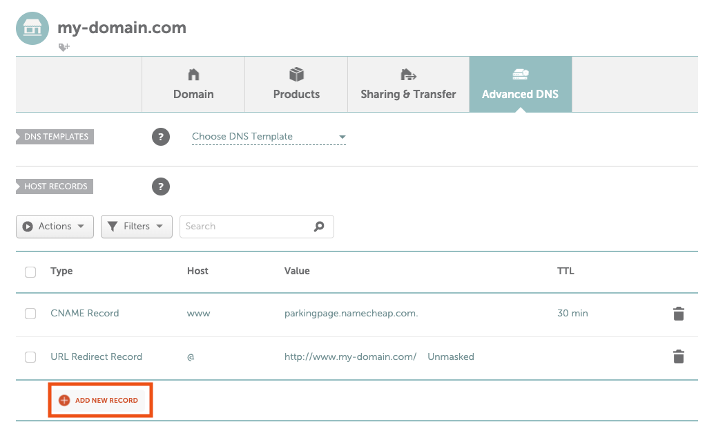Open the DNS Templates help question mark
The width and height of the screenshot is (705, 429).
(x=160, y=137)
